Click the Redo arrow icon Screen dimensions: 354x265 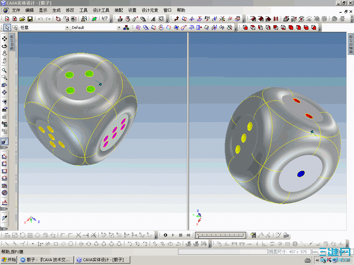click(x=48, y=19)
